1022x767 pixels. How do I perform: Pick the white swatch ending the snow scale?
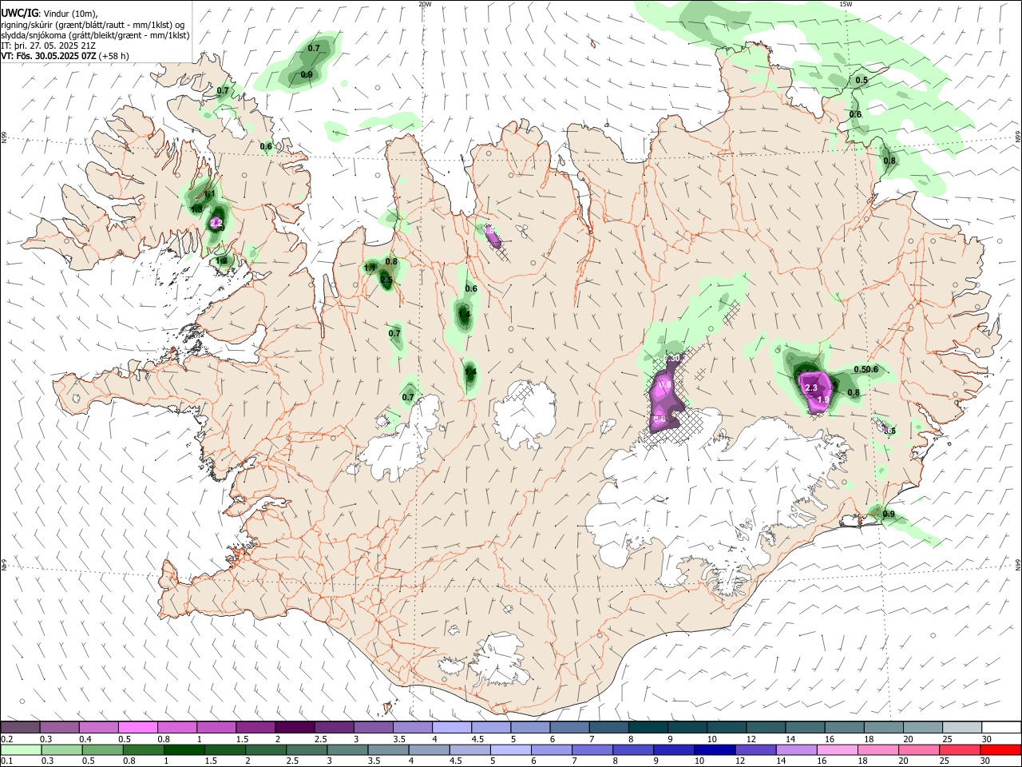click(1000, 728)
